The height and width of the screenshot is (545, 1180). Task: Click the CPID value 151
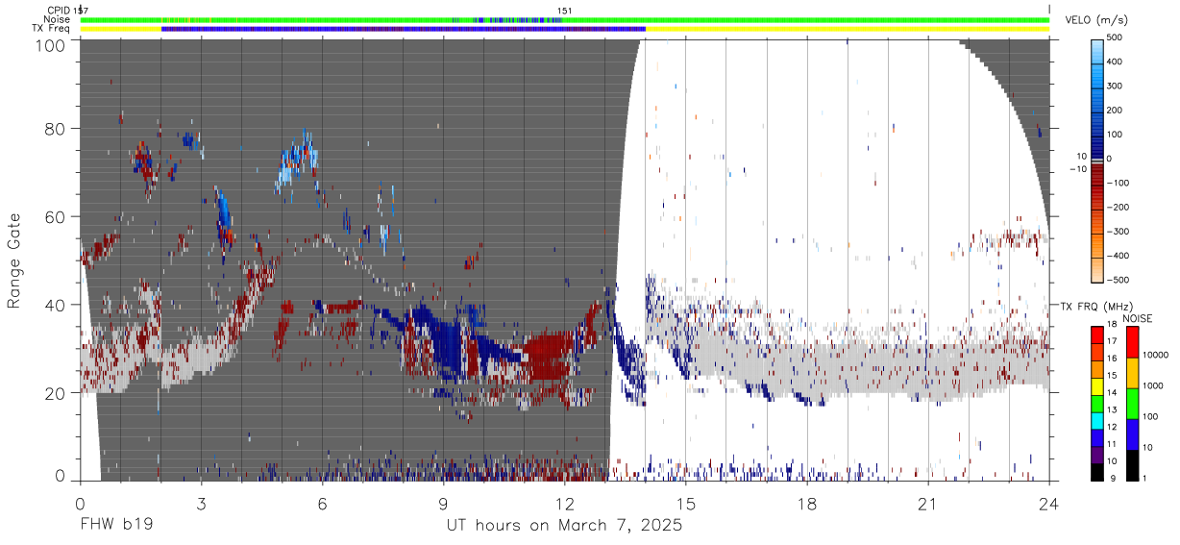[x=565, y=11]
